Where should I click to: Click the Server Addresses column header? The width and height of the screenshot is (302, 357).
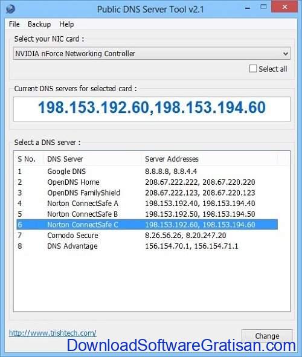[x=210, y=159]
